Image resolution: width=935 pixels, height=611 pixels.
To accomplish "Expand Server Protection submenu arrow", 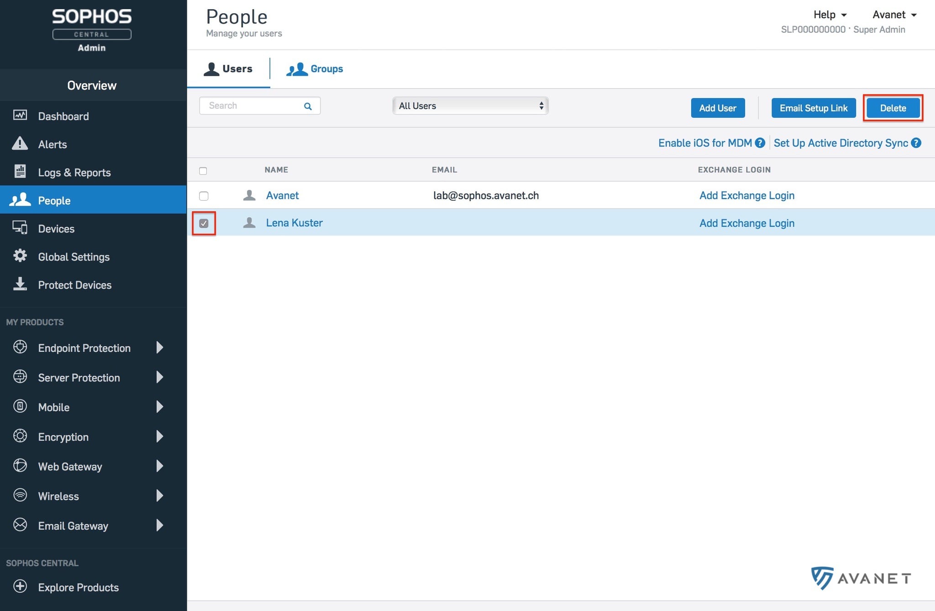I will tap(160, 377).
